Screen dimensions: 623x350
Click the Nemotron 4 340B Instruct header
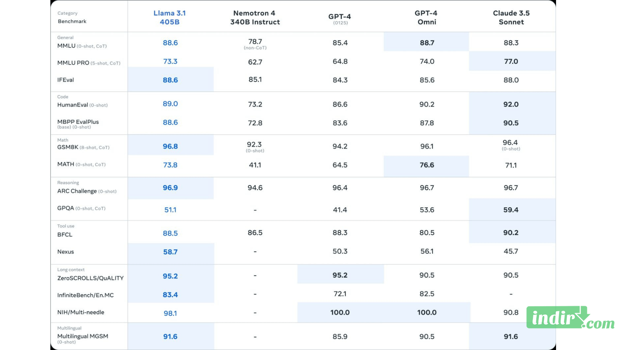point(255,17)
